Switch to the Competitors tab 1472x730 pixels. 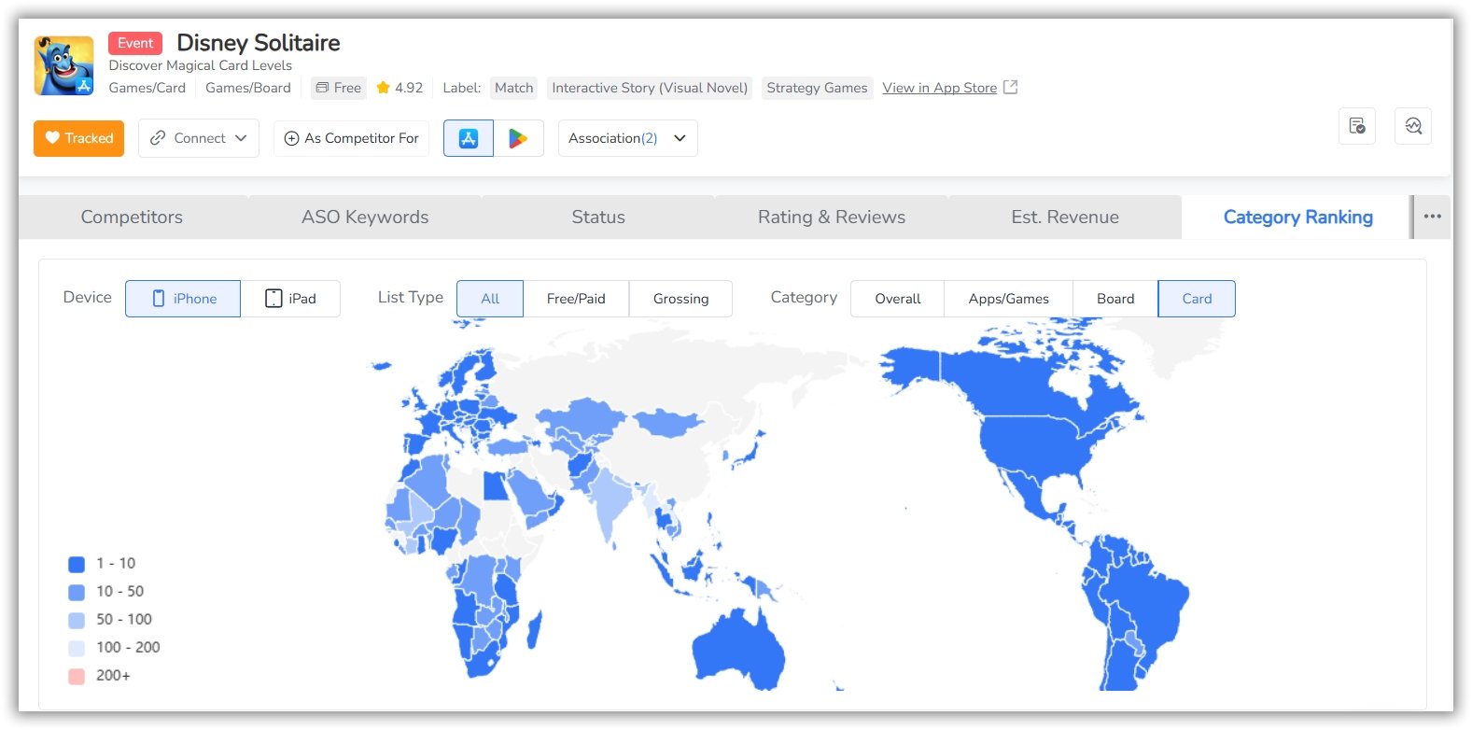(x=132, y=218)
